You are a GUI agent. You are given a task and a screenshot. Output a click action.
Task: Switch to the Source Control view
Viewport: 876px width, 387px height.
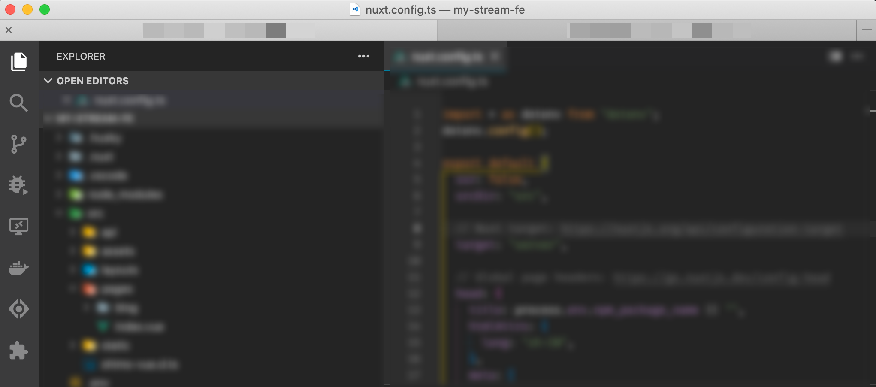pyautogui.click(x=19, y=144)
